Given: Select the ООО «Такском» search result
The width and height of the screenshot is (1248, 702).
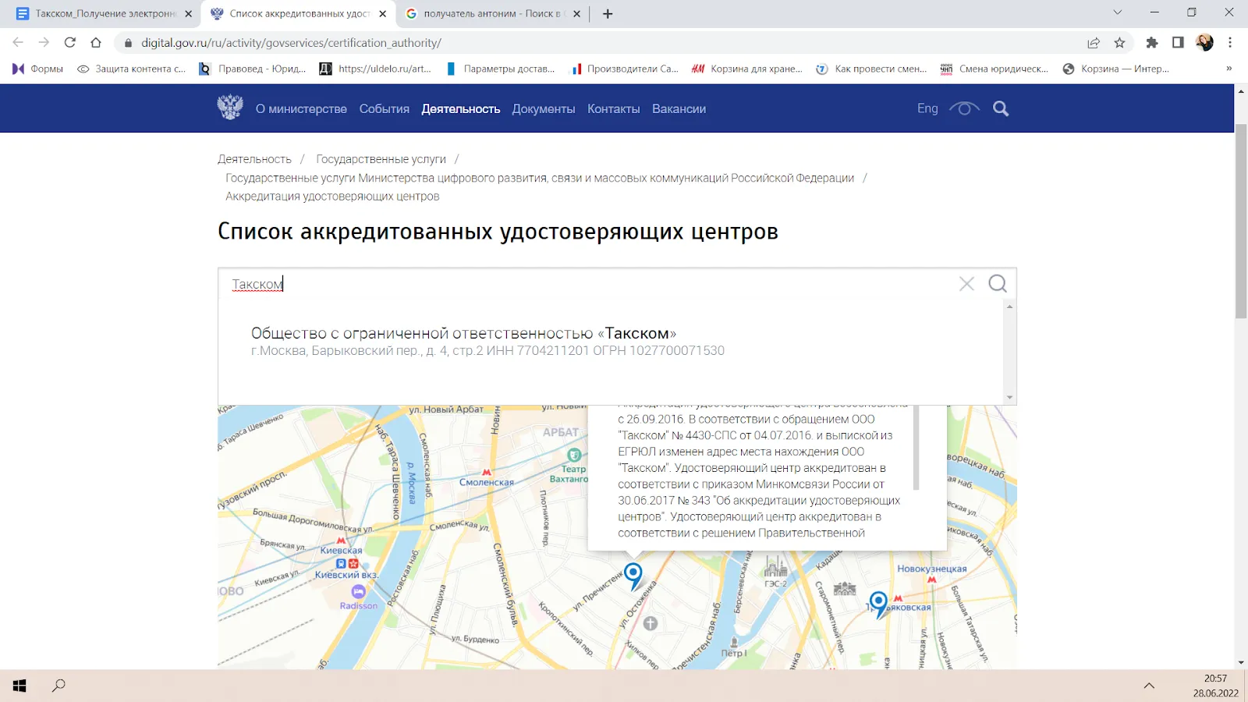Looking at the screenshot, I should (x=487, y=342).
